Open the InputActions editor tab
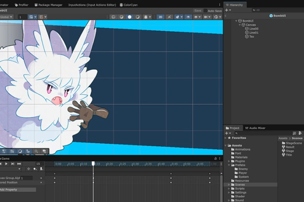This screenshot has height=202, width=304. click(92, 5)
